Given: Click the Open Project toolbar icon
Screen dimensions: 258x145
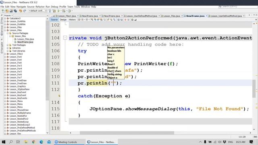Looking at the screenshot, I should [x=11, y=11].
